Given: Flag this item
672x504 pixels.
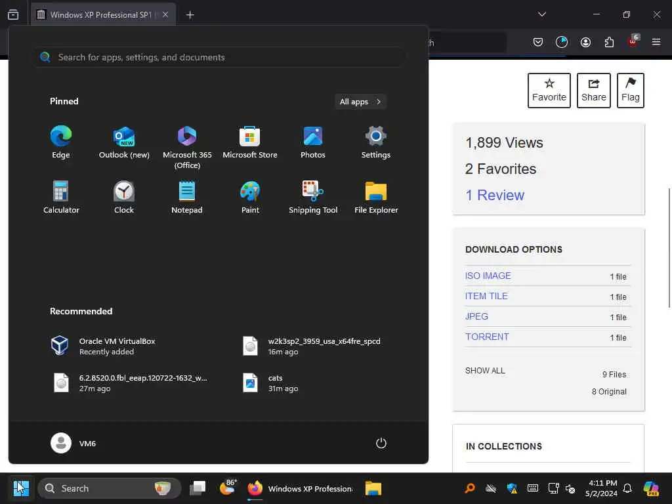Looking at the screenshot, I should [x=631, y=91].
